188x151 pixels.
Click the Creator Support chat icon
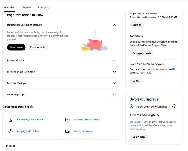click(x=68, y=120)
